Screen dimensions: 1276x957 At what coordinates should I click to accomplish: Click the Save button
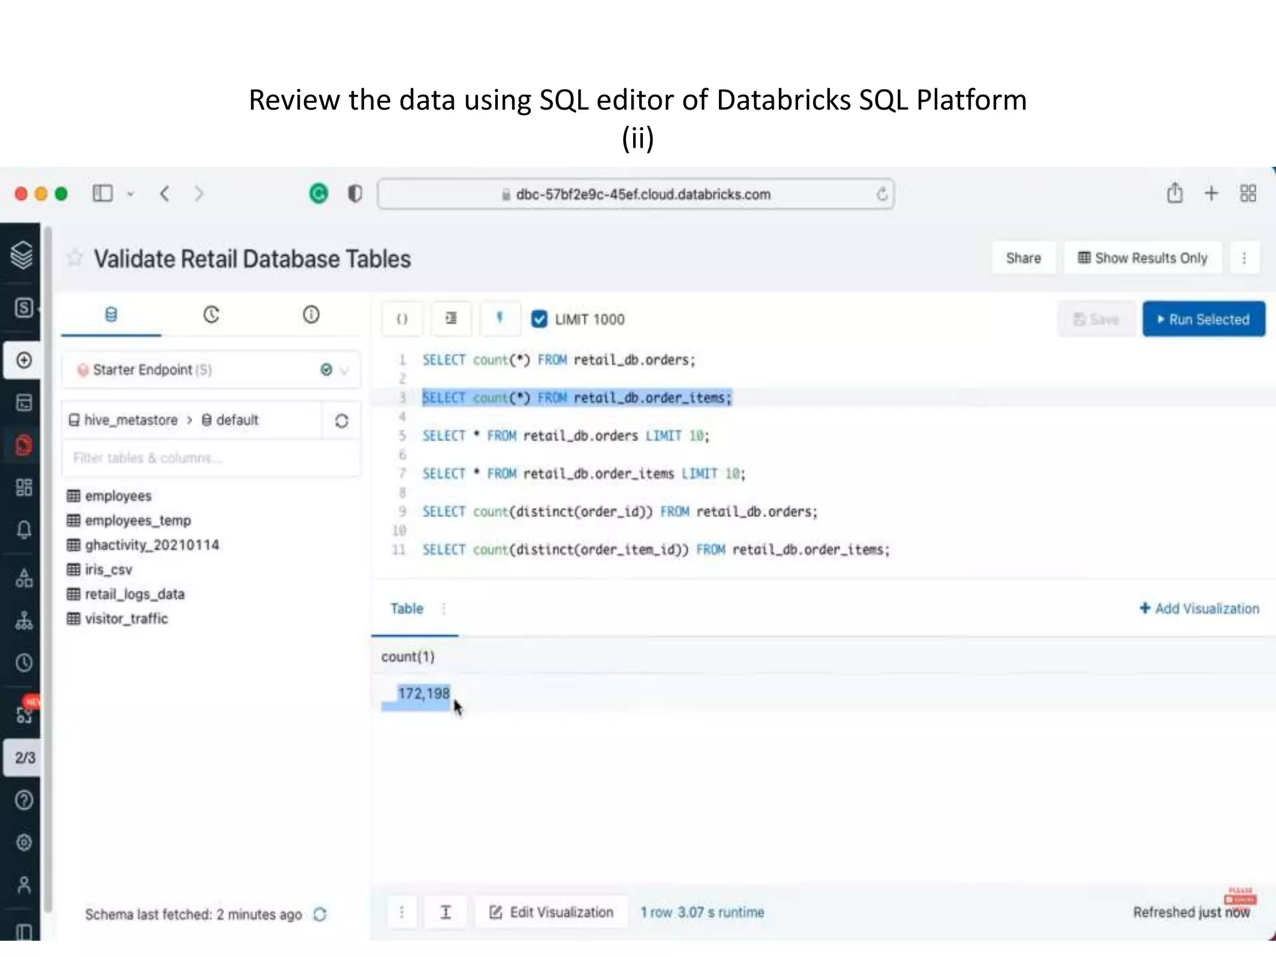(x=1097, y=320)
